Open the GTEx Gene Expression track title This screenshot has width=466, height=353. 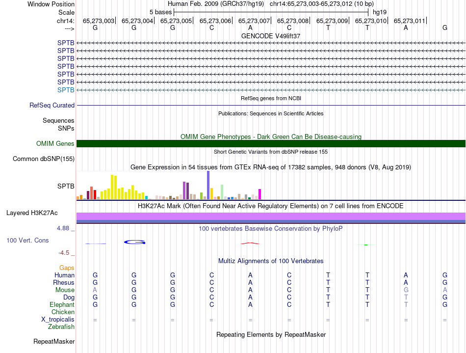click(x=271, y=167)
